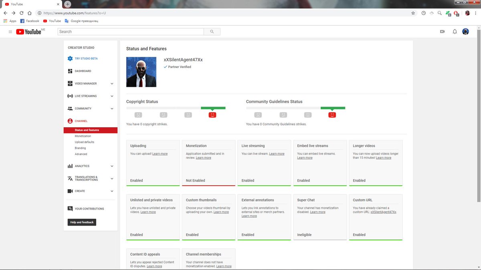The height and width of the screenshot is (270, 481).
Task: Click the browser back arrow
Action: [6, 13]
